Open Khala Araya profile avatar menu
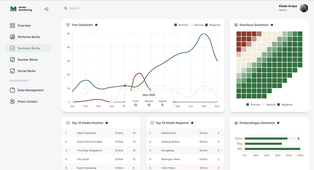 click(304, 8)
